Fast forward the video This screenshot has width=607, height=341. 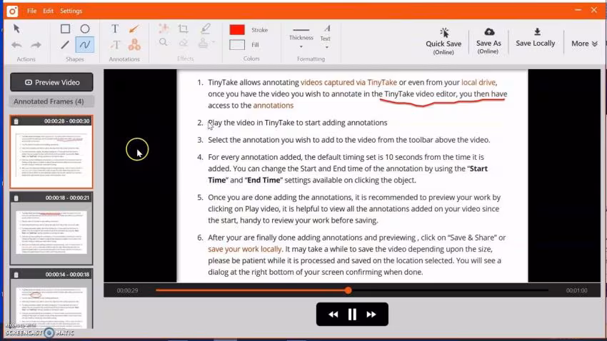click(371, 315)
